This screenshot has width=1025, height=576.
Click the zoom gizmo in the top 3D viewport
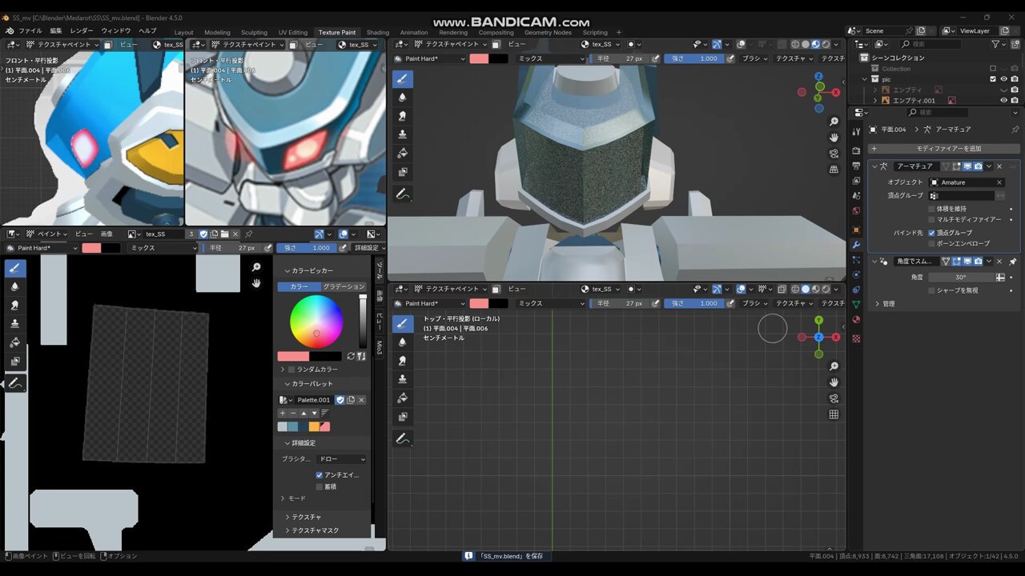tap(834, 122)
